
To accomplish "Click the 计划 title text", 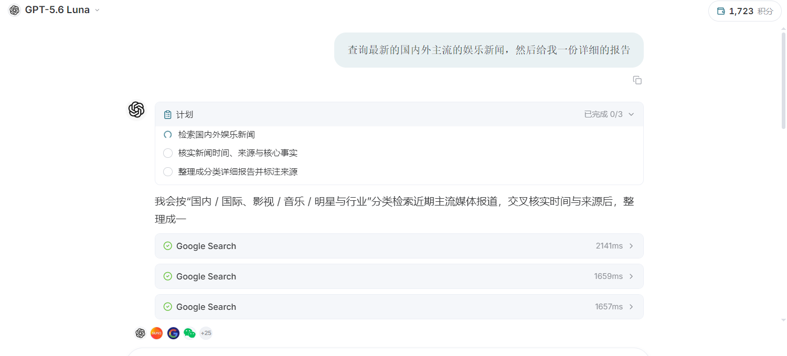I will [185, 115].
